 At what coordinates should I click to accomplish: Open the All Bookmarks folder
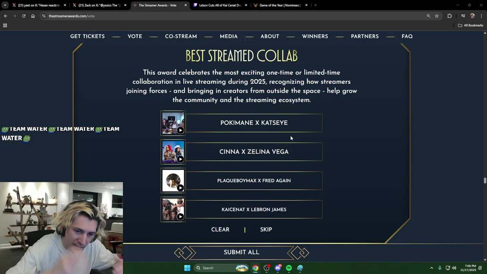click(x=471, y=25)
